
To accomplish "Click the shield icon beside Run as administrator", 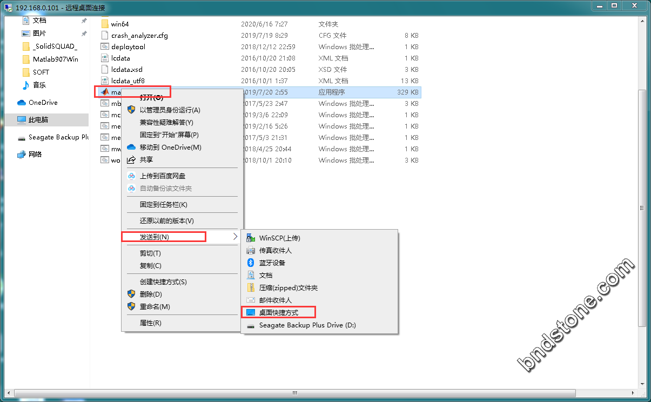I will (131, 110).
